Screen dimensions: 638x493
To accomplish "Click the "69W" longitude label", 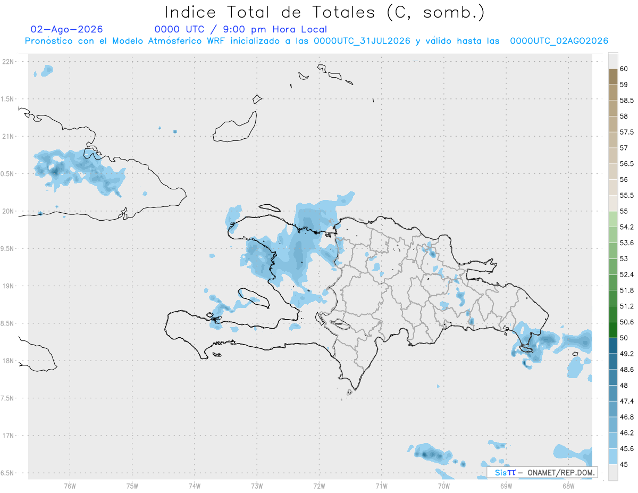I will (506, 486).
